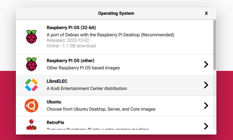Click the LibreELEC colorful diamond logo
Viewport: 233px width, 140px height.
click(x=31, y=85)
